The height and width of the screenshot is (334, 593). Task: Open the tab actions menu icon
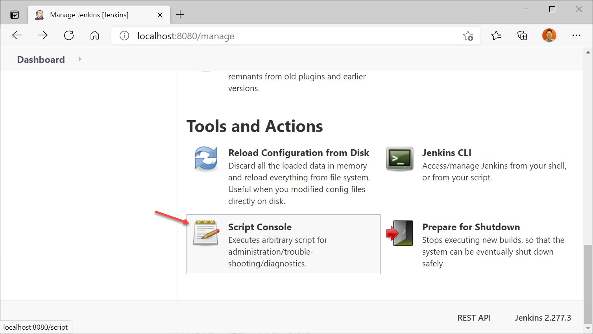(15, 15)
